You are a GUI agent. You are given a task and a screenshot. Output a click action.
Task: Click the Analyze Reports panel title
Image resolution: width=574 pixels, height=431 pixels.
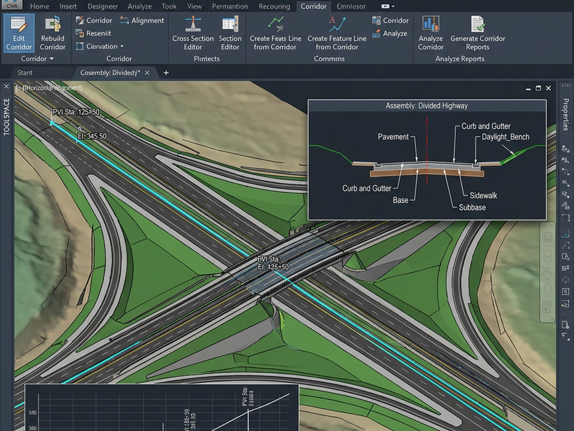tap(460, 59)
